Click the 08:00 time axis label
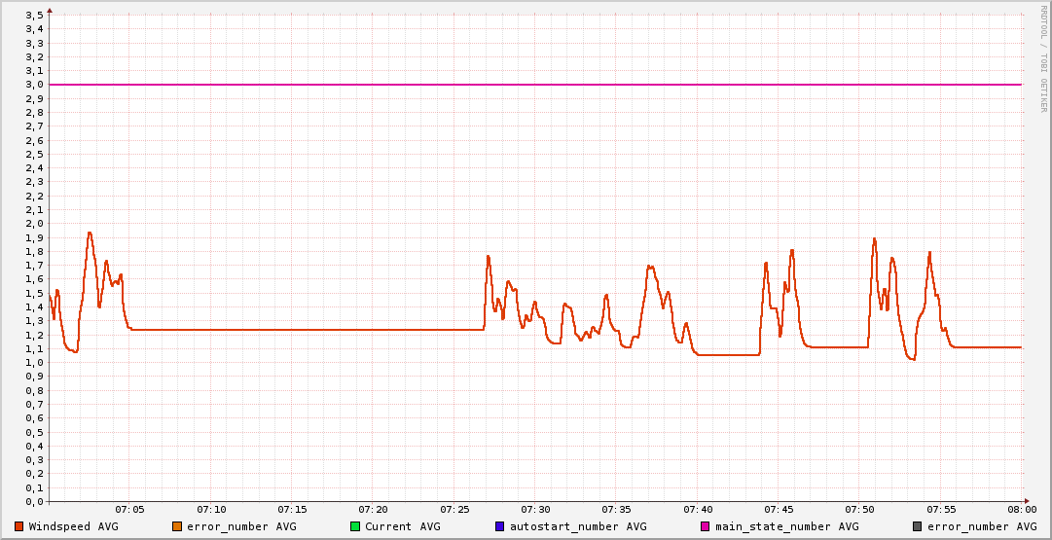Viewport: 1052px width, 540px height. 1022,509
